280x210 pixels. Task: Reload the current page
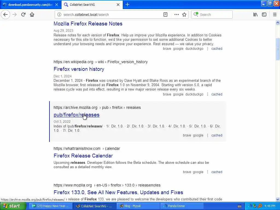[23, 14]
